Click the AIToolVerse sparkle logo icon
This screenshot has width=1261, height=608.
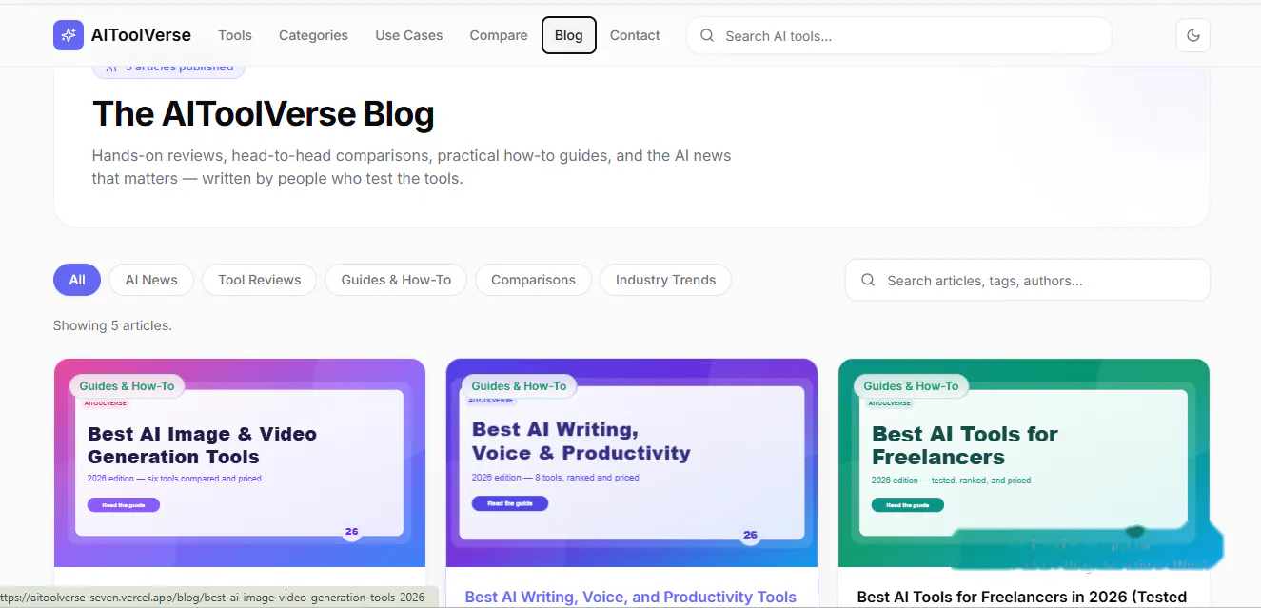pos(69,35)
